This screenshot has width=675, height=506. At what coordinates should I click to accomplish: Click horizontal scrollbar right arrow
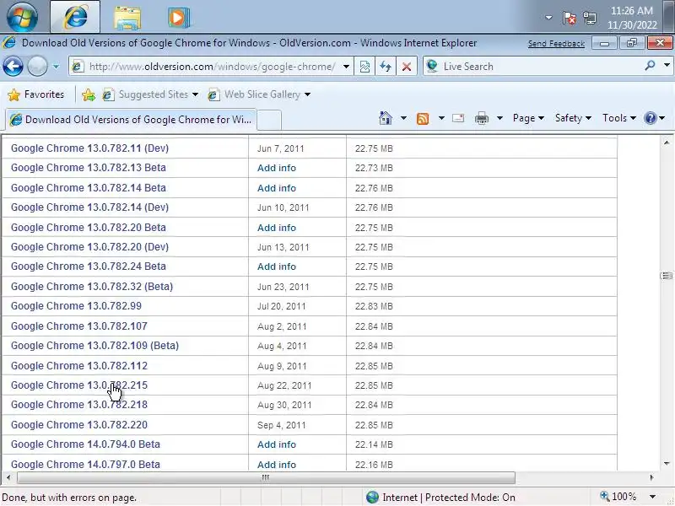coord(651,477)
